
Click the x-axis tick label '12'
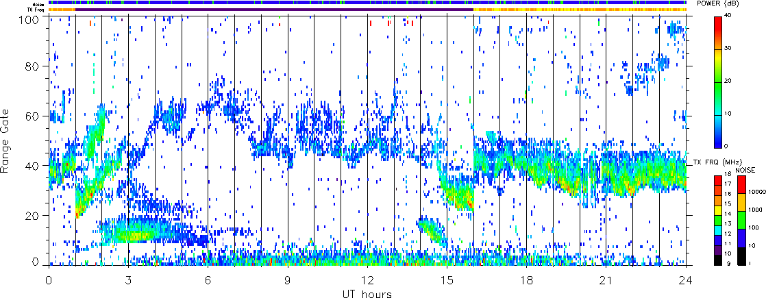367,280
